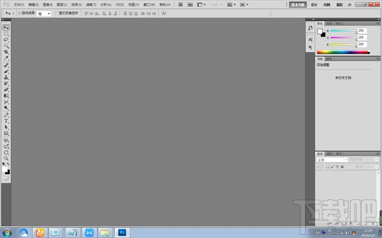Open the 分析(A) Analysis menu
This screenshot has height=238, width=382.
[x=106, y=4]
